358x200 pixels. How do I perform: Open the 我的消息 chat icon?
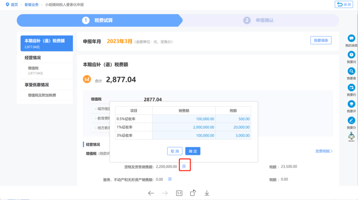click(351, 38)
